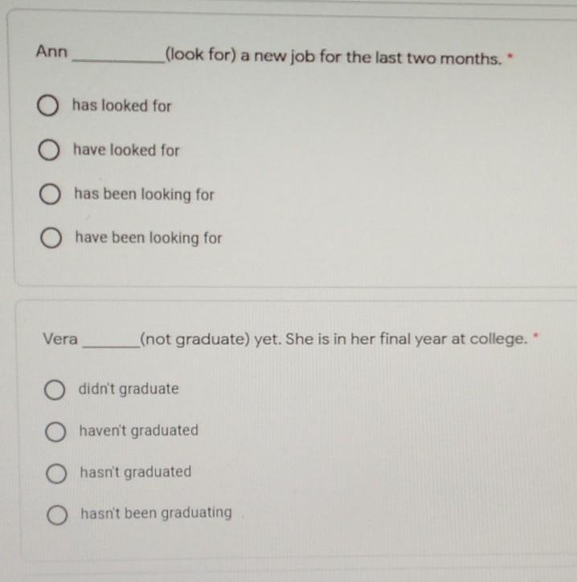
Task: Click the Vera question sentence text
Action: click(x=285, y=340)
